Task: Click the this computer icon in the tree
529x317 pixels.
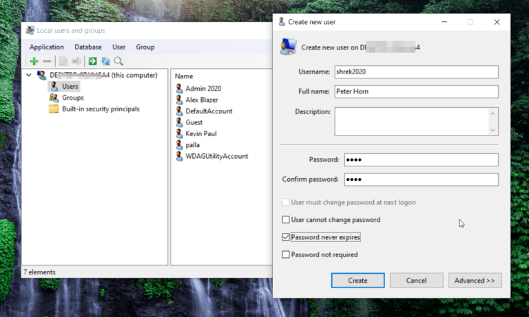Action: (x=41, y=75)
